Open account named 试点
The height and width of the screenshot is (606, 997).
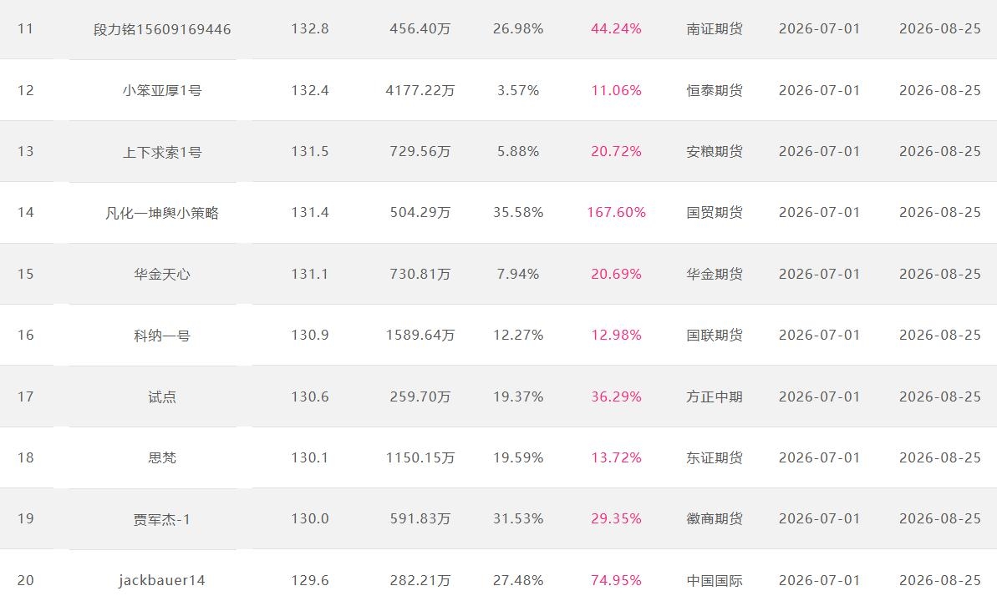162,397
